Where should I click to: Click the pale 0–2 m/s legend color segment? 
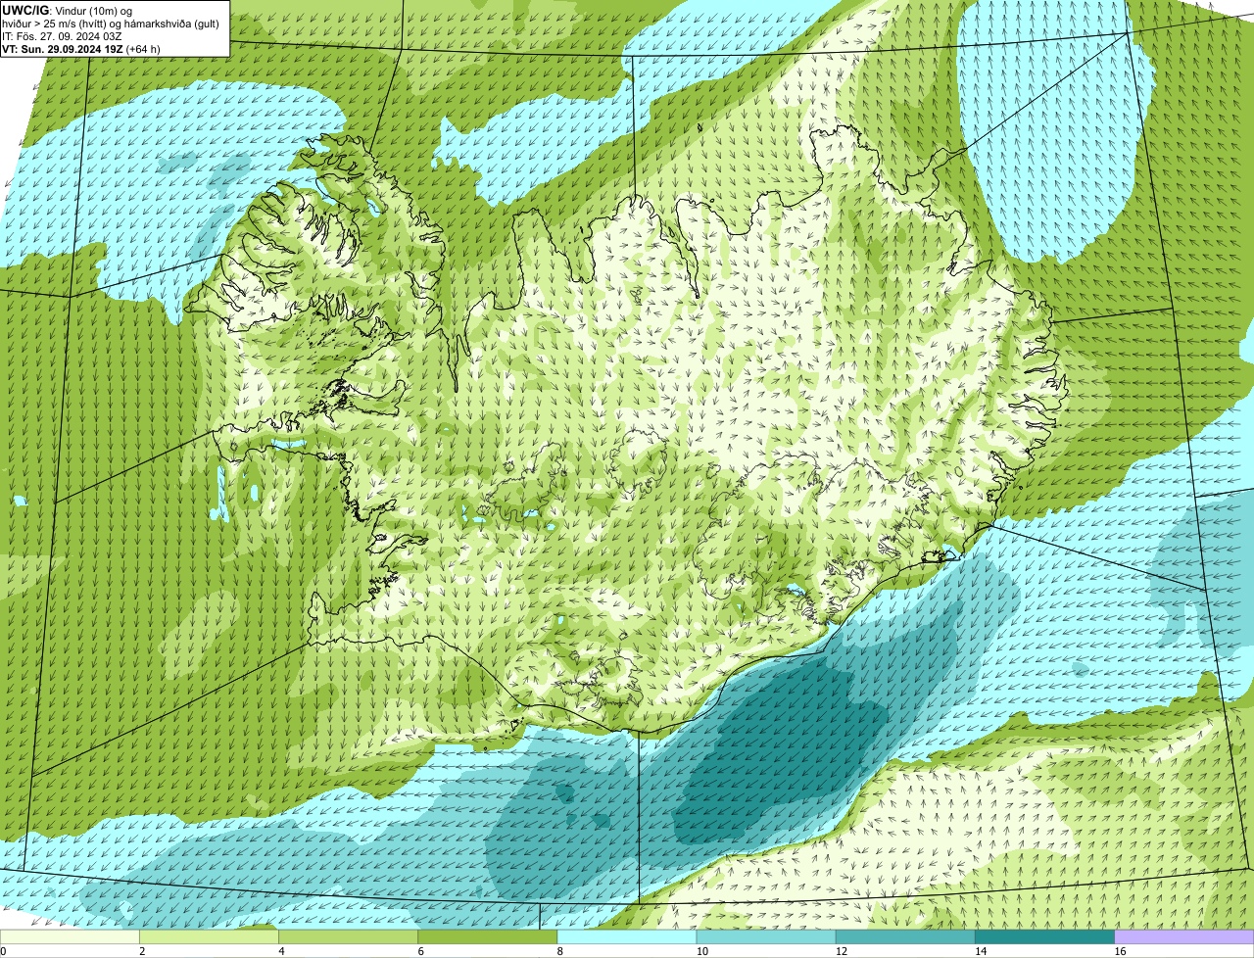pos(70,937)
